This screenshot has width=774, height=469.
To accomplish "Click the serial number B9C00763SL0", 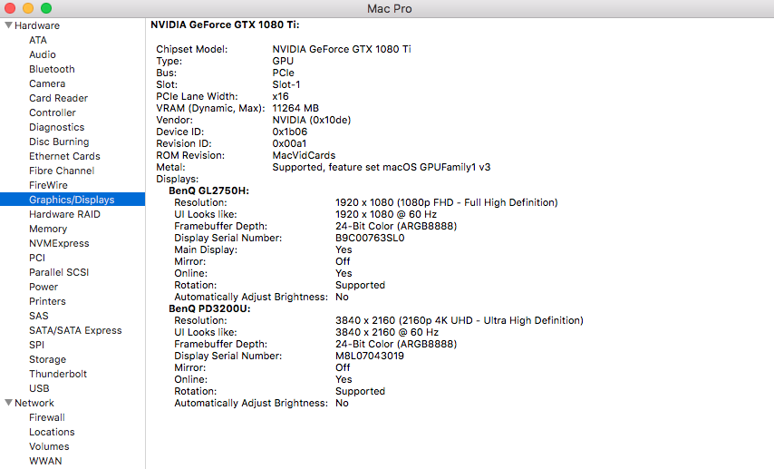I will coord(370,238).
